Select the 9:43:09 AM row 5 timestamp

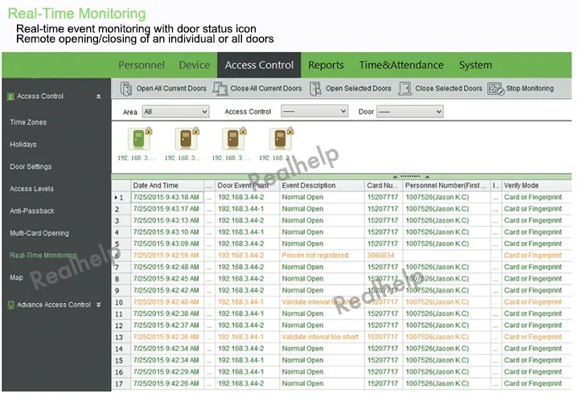166,244
